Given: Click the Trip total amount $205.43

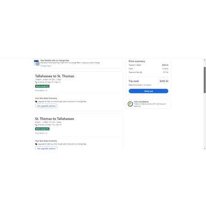Looking at the screenshot, I should click(x=164, y=81).
